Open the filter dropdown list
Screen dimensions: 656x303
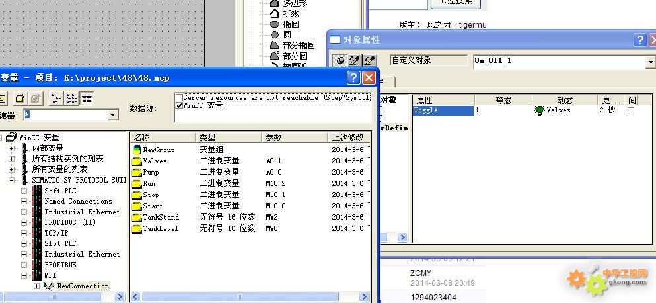point(112,115)
